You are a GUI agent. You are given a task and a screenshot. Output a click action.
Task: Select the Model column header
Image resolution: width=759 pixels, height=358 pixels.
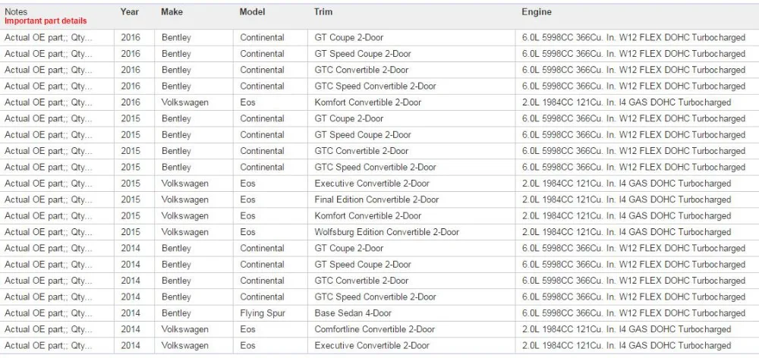click(x=252, y=11)
